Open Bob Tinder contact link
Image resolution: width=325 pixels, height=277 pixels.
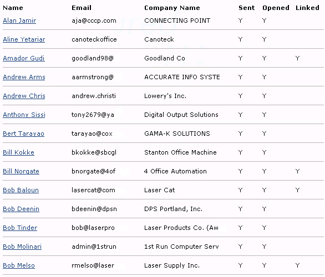click(20, 228)
